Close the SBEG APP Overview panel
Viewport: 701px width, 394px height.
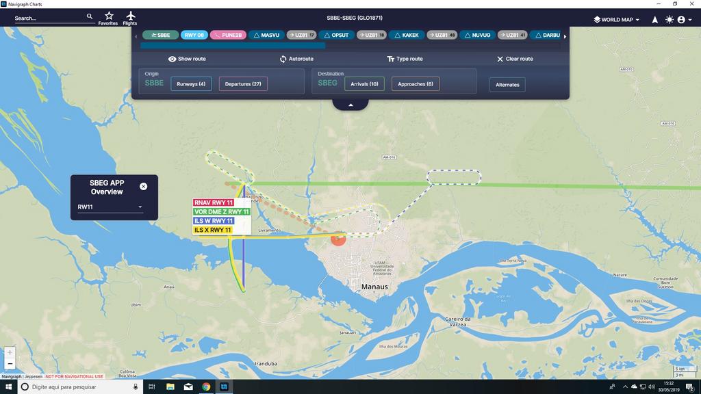(x=144, y=186)
